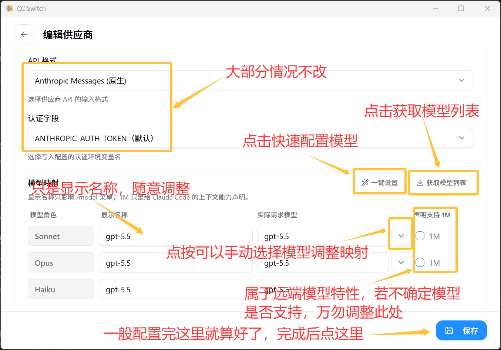
Task: Focus the Haiku display name field
Action: pos(176,289)
